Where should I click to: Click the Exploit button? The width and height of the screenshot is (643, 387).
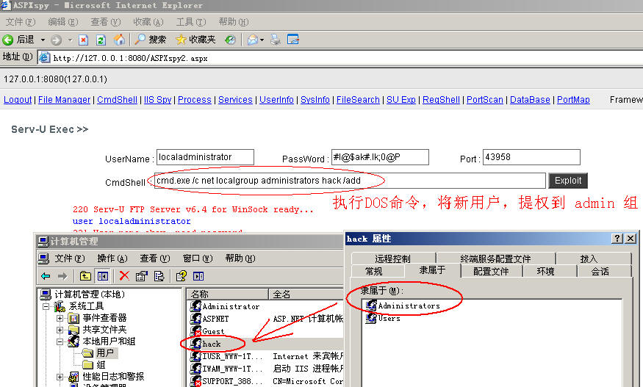[x=568, y=181]
